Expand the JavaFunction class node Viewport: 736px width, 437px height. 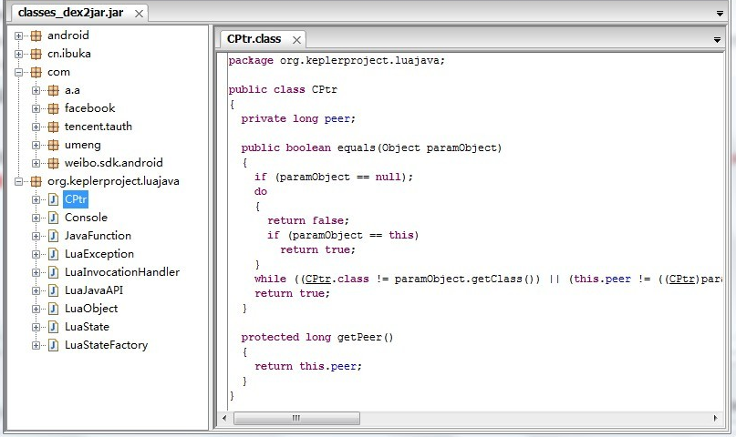[x=36, y=236]
